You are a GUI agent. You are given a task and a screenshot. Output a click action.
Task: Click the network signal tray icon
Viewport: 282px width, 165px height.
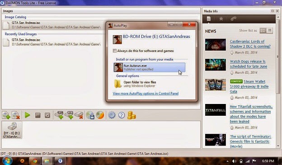[248, 161]
